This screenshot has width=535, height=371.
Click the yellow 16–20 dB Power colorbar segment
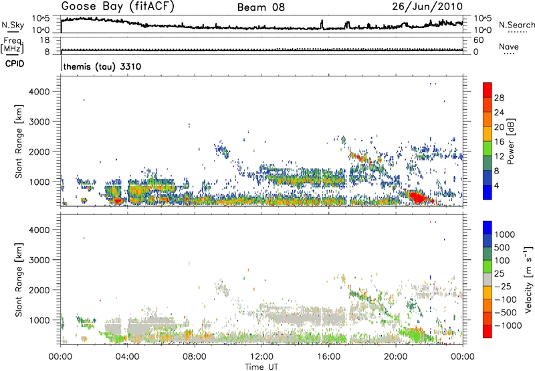(x=488, y=134)
